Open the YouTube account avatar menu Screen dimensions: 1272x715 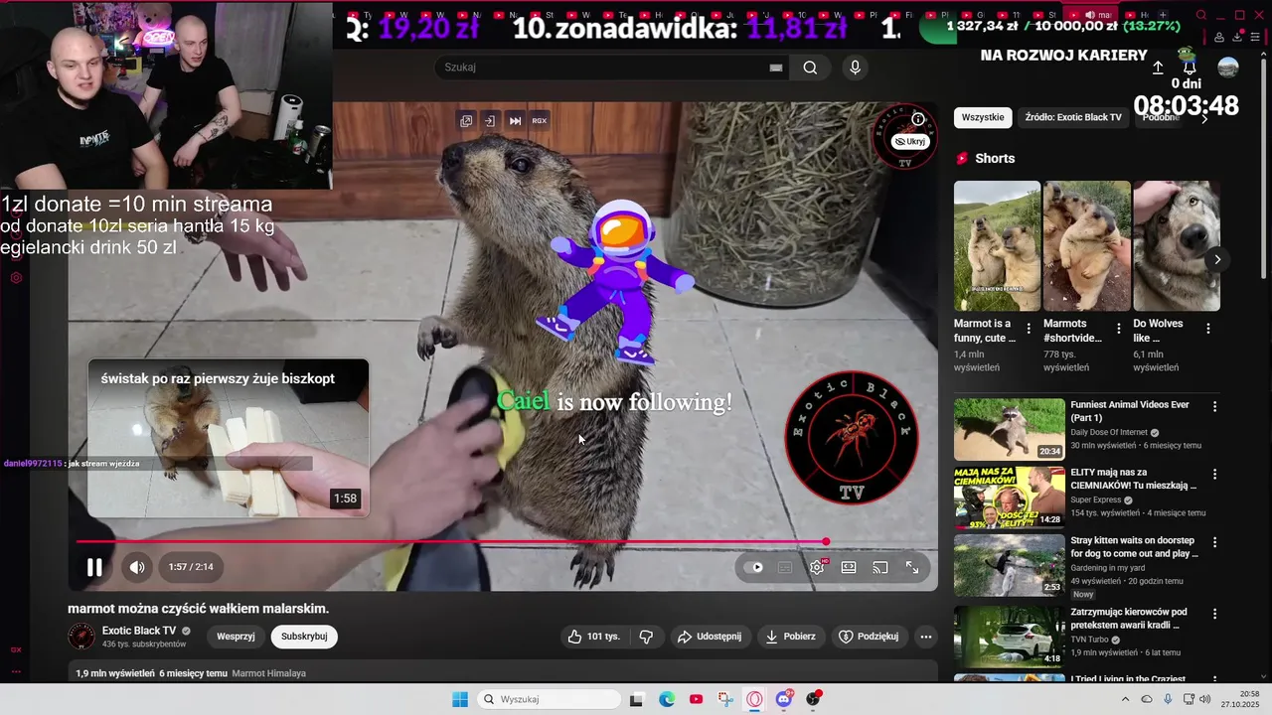point(1228,68)
